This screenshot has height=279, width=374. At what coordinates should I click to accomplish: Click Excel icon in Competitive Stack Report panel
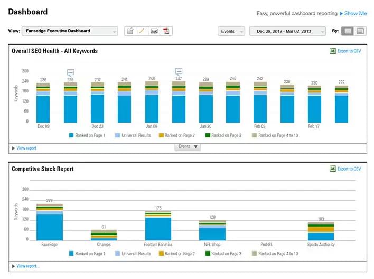[x=332, y=169]
